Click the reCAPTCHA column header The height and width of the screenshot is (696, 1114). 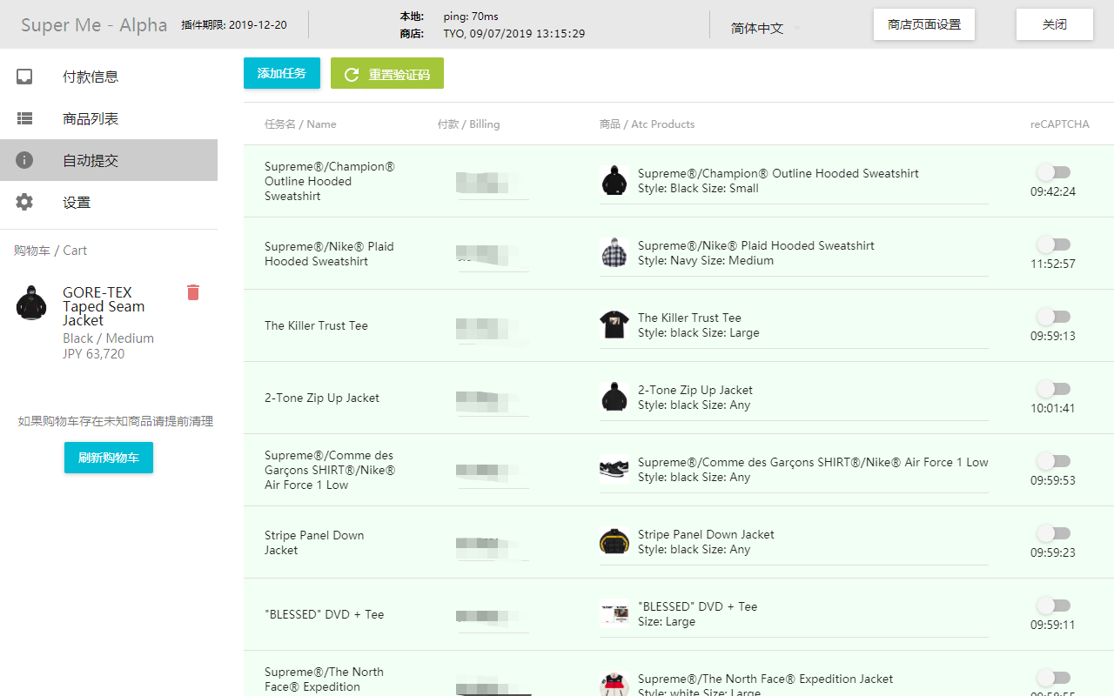(1060, 124)
